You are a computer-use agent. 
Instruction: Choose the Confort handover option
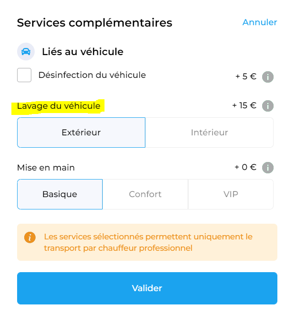coord(145,194)
